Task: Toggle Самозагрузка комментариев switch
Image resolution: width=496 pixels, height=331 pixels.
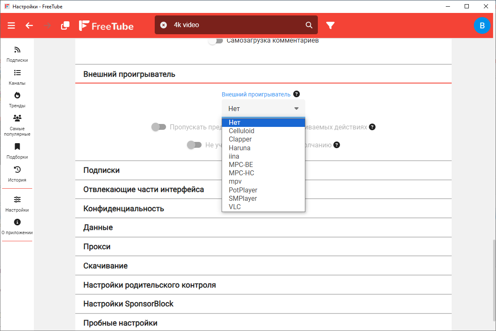Action: pos(216,41)
